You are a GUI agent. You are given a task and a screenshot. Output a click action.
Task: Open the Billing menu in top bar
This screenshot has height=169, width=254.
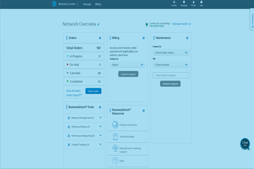point(98,4)
